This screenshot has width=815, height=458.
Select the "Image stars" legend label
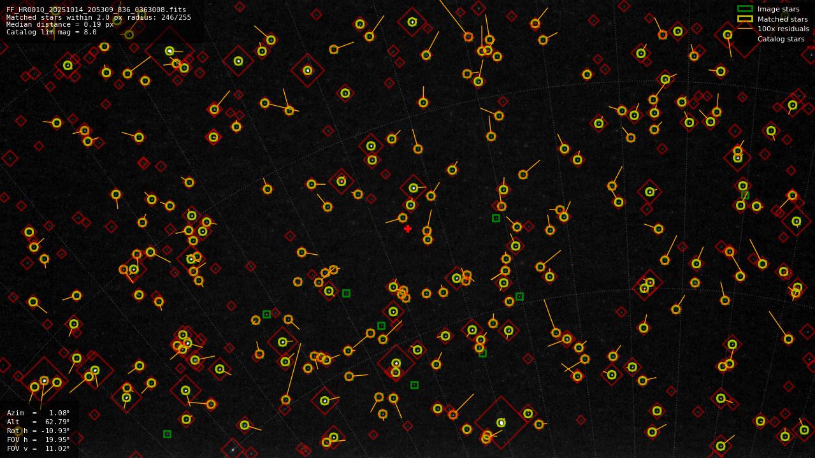click(x=778, y=9)
